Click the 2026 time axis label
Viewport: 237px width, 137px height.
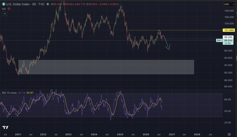(x=146, y=135)
